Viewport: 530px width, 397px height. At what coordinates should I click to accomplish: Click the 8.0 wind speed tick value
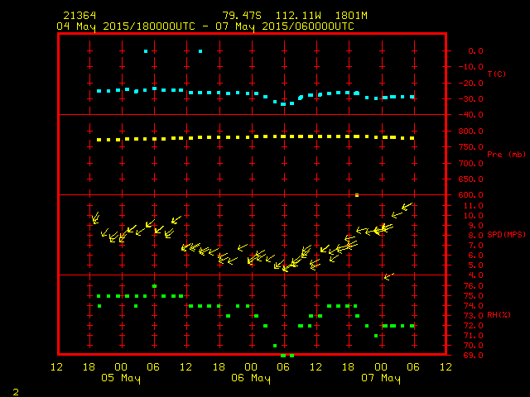point(475,235)
